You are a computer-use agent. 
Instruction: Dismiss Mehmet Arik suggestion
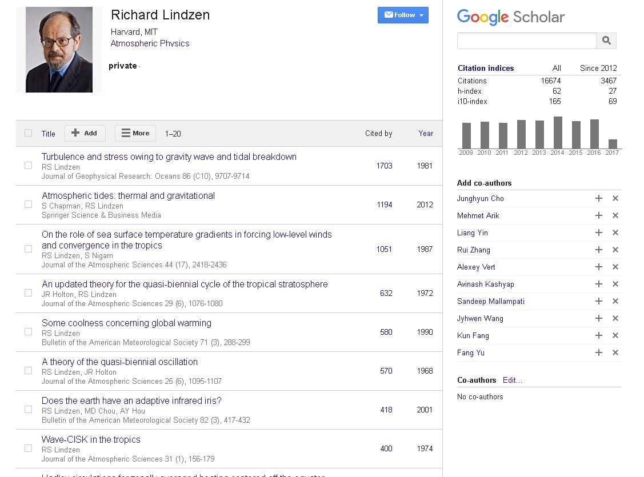615,215
